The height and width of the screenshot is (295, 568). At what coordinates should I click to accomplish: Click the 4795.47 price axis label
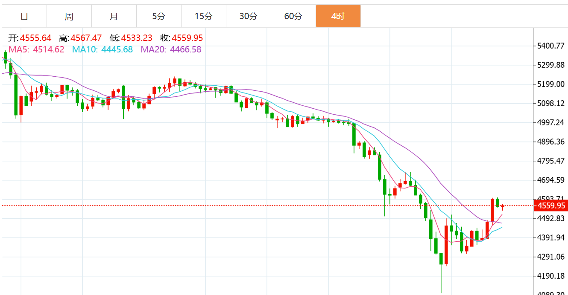click(551, 161)
